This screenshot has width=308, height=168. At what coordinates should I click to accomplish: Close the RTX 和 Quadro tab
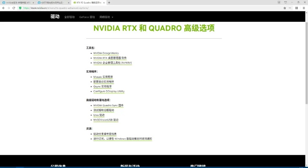(104, 3)
